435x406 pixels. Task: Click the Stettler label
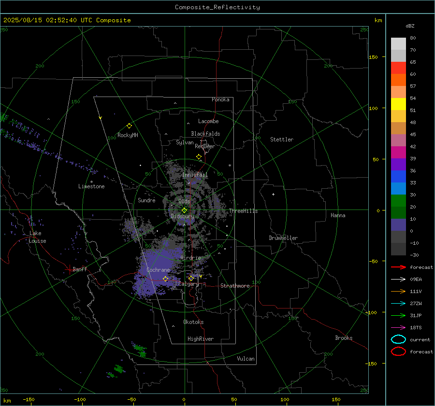point(282,140)
